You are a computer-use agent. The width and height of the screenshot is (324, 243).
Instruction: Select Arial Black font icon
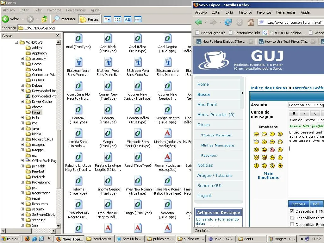pyautogui.click(x=108, y=38)
